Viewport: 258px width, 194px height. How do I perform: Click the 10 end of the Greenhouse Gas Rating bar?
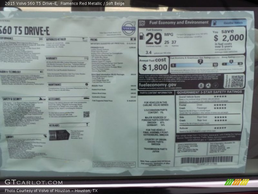coord(215,65)
